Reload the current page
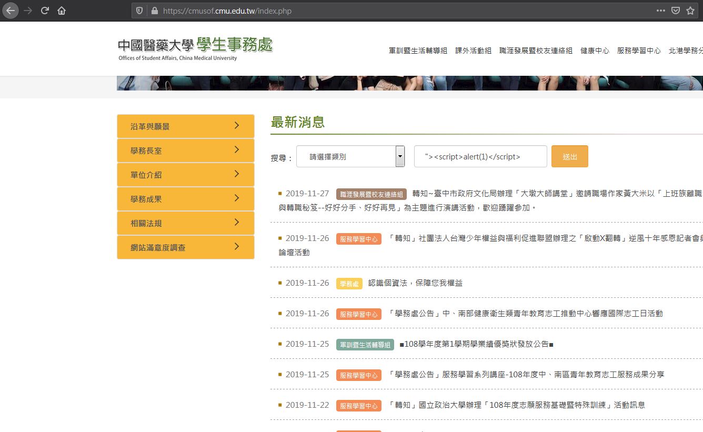703x432 pixels. (x=45, y=11)
